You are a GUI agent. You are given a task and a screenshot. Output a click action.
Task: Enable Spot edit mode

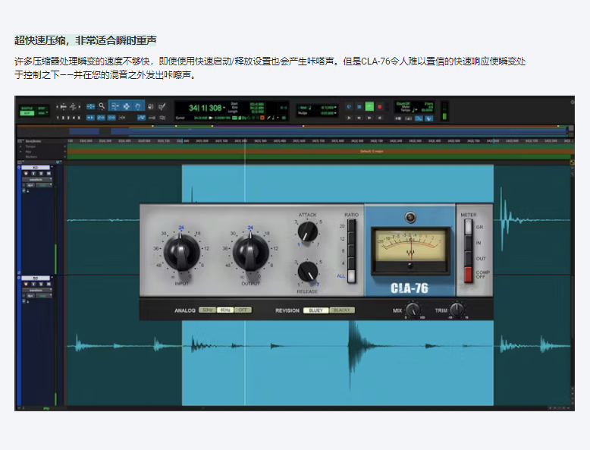point(42,108)
